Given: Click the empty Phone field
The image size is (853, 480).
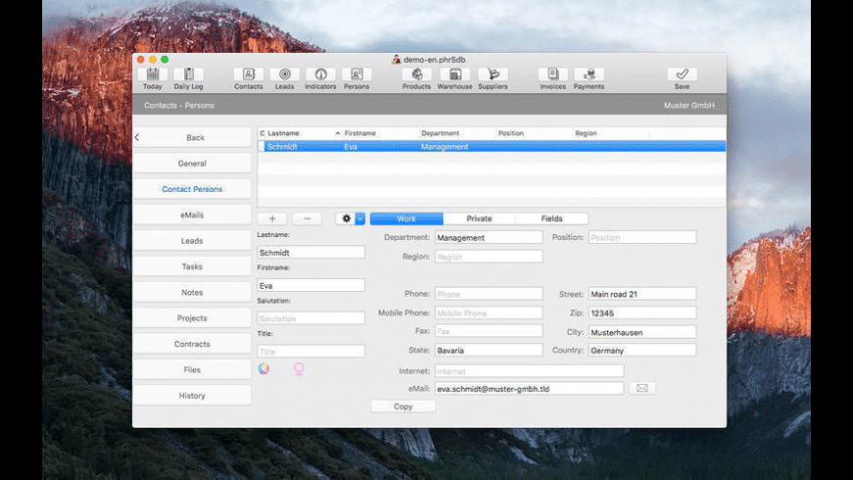Looking at the screenshot, I should tap(488, 294).
